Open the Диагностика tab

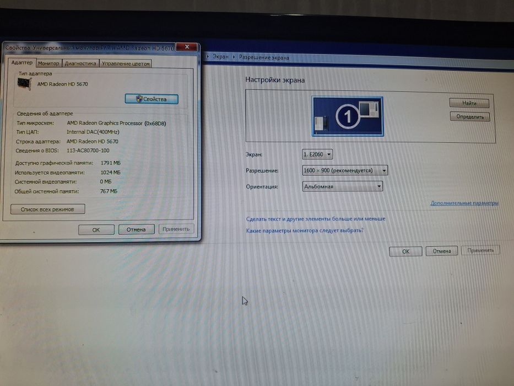click(x=80, y=63)
